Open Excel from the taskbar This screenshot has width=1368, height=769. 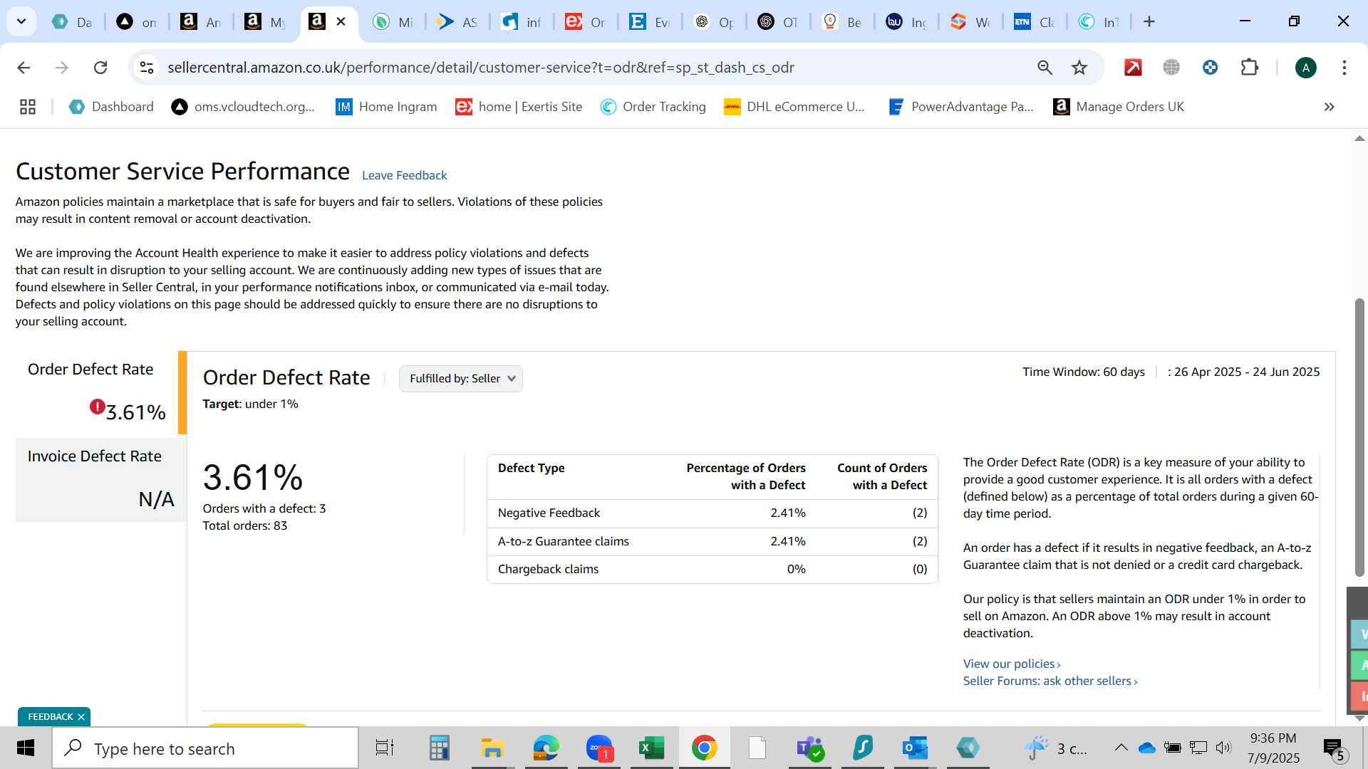(651, 748)
